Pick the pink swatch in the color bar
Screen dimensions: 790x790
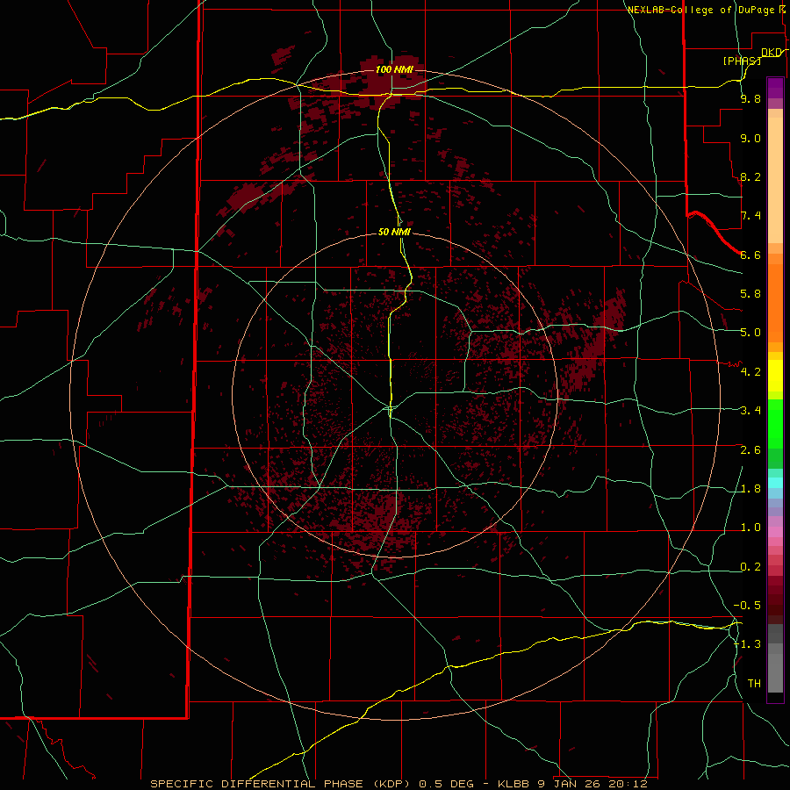click(x=775, y=532)
